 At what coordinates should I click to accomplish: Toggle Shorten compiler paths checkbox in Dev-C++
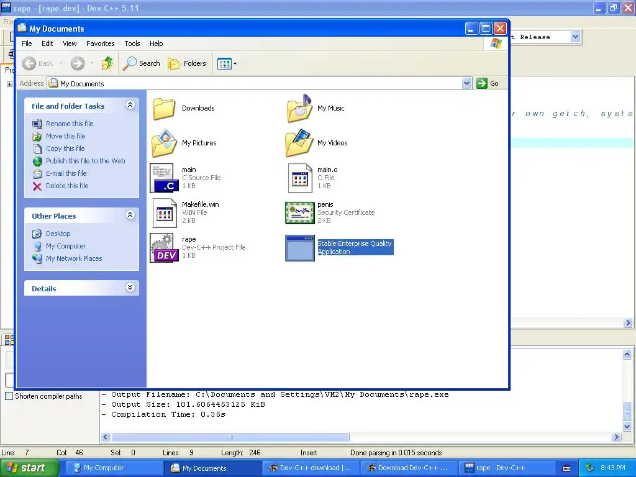tap(9, 396)
